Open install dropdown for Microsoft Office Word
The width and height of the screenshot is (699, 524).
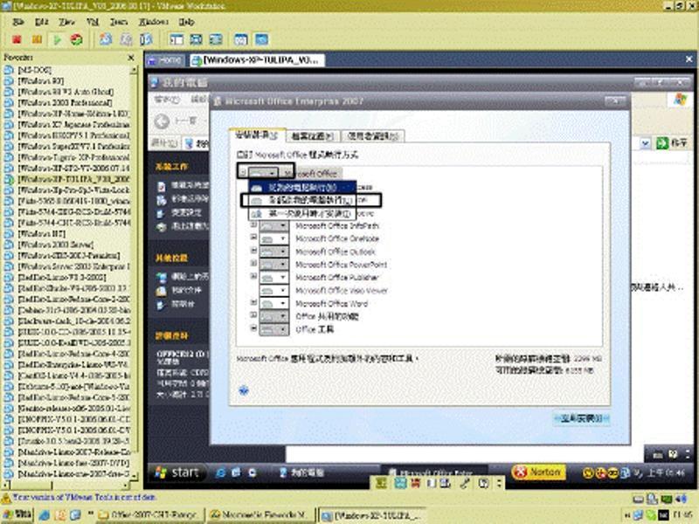274,303
